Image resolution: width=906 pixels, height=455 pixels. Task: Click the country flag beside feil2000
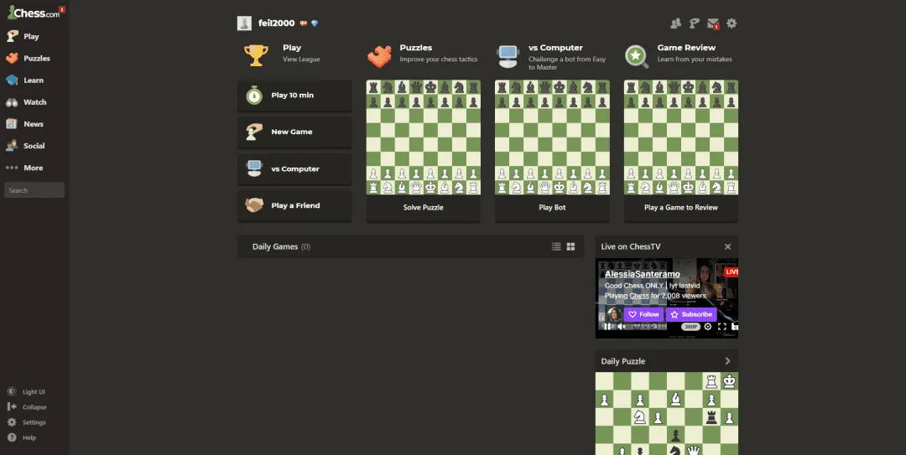click(x=303, y=23)
